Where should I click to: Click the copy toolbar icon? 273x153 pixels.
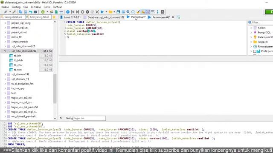pos(20,12)
